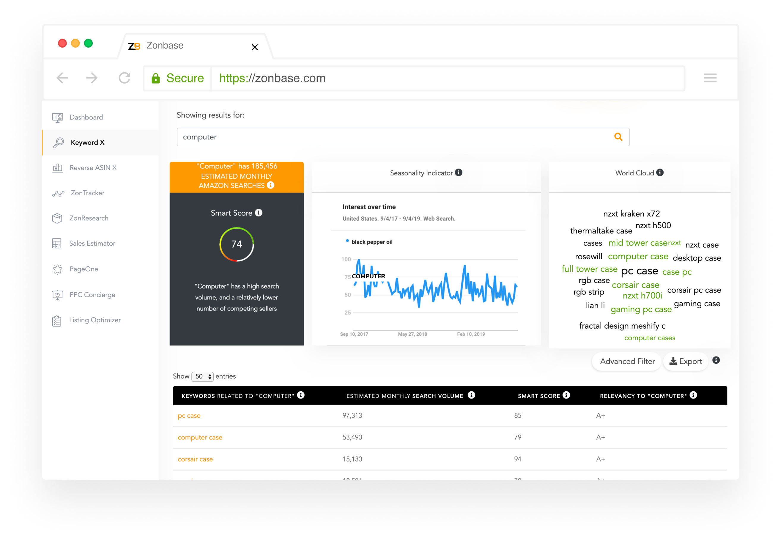Screen dimensions: 781x540
Task: Click the PPC Concierge presentation icon
Action: (x=57, y=295)
